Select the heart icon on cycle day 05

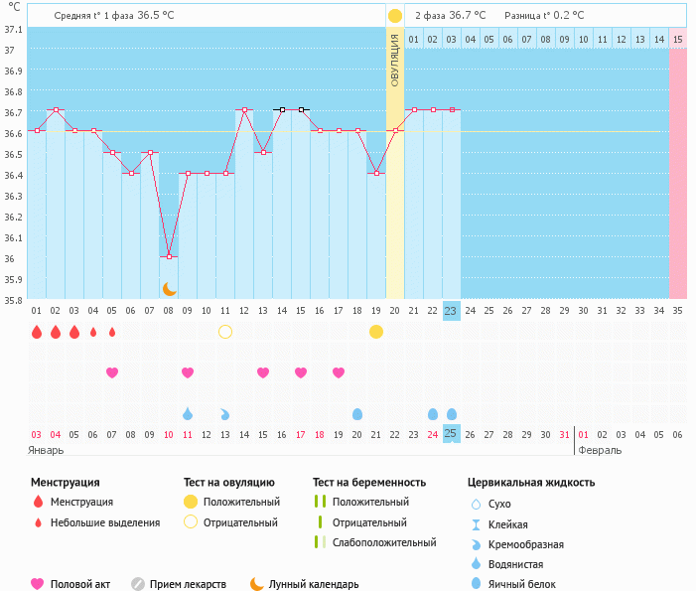pyautogui.click(x=112, y=372)
